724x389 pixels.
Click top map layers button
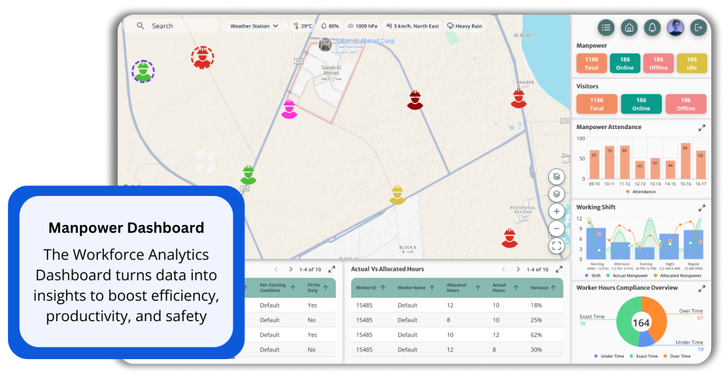(x=556, y=176)
